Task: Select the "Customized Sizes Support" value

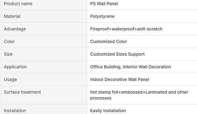Action: [117, 54]
